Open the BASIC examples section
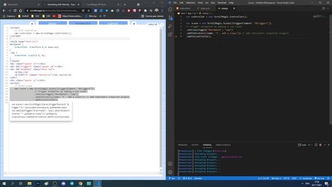This screenshot has height=187, width=332. point(53,23)
